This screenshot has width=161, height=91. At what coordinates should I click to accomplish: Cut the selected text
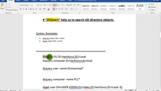click(8, 4)
